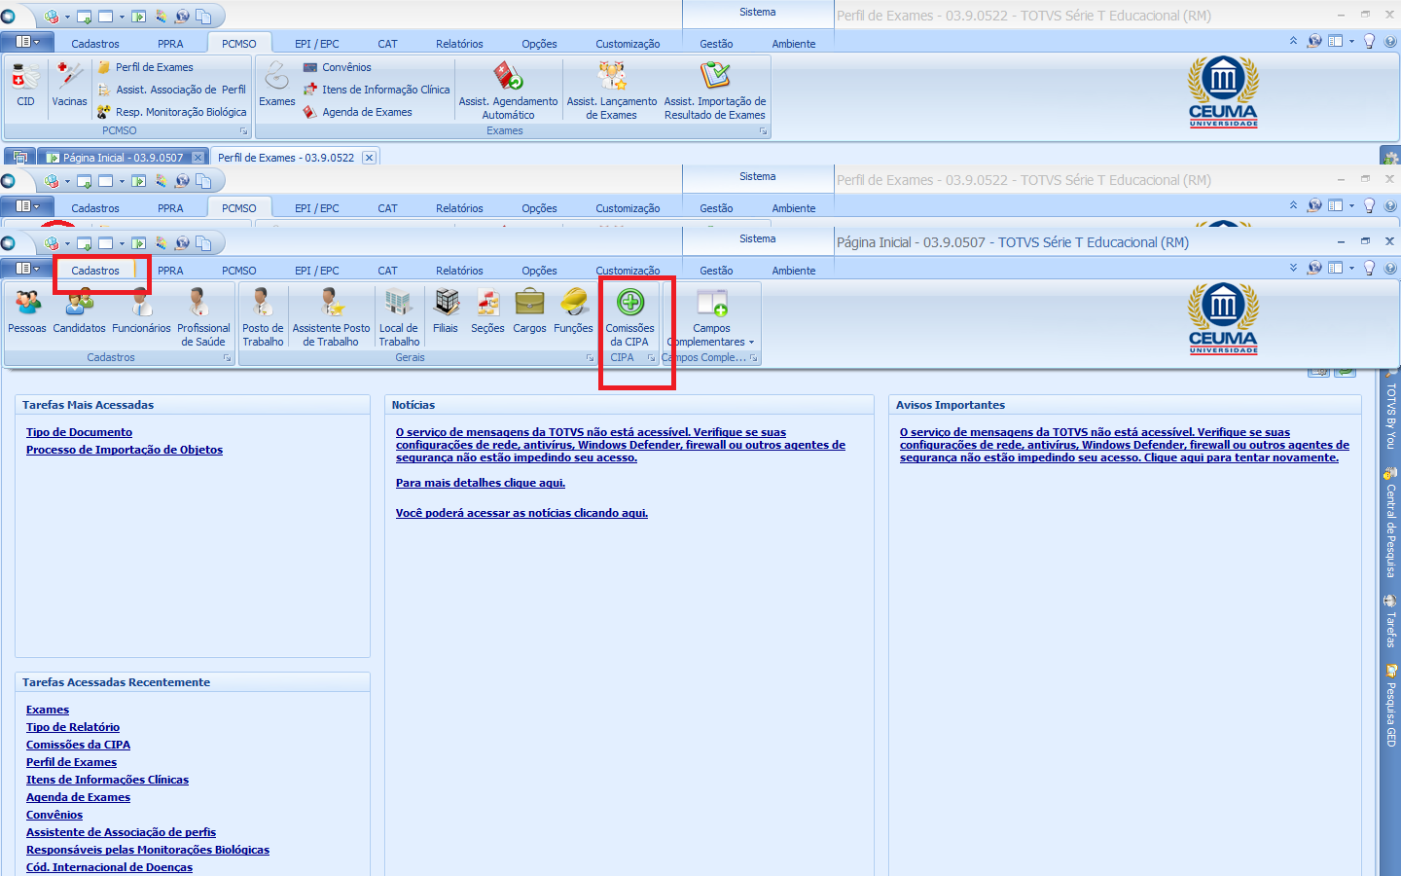Open the Pesquisa GED side panel
Viewport: 1401px width, 876px height.
(x=1391, y=706)
